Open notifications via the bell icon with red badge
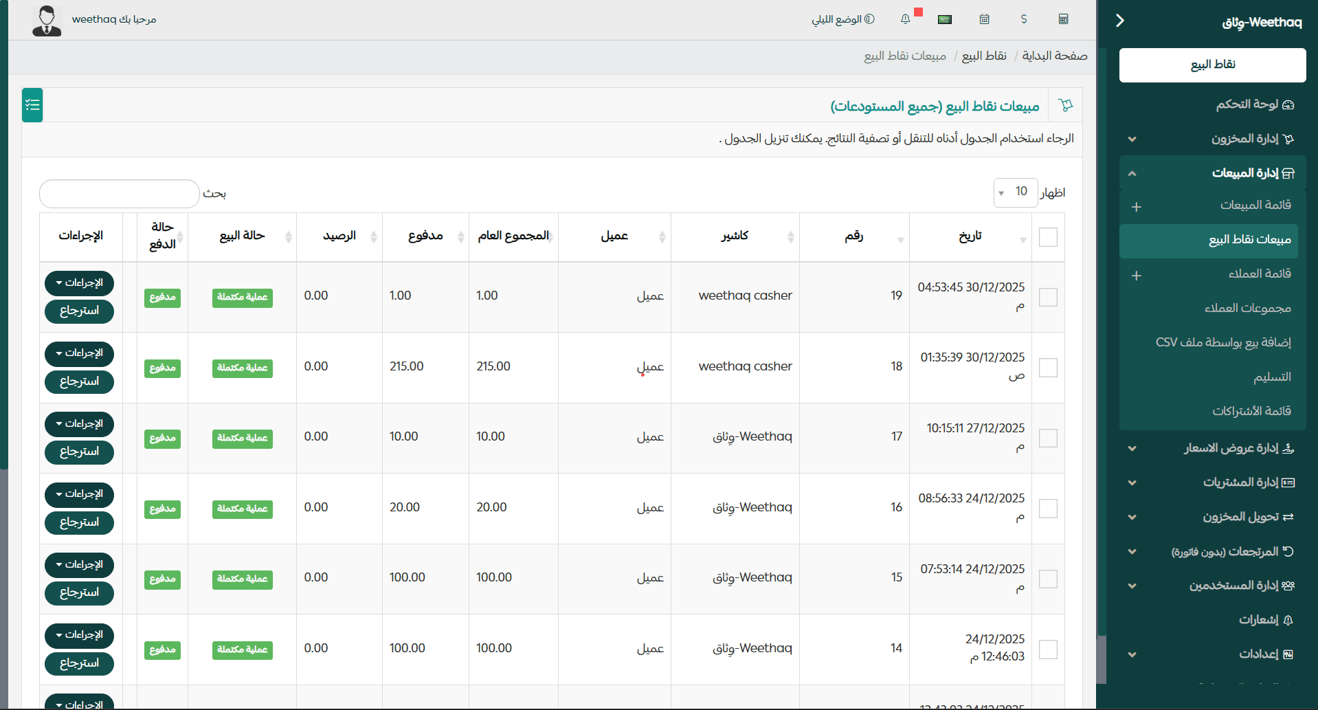This screenshot has height=710, width=1318. pyautogui.click(x=905, y=19)
